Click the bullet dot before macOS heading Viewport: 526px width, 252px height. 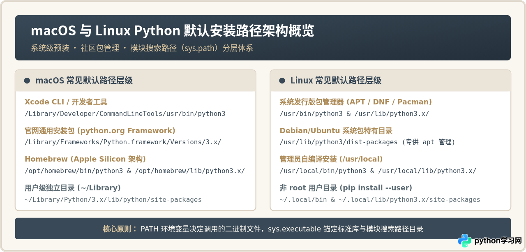coord(27,81)
